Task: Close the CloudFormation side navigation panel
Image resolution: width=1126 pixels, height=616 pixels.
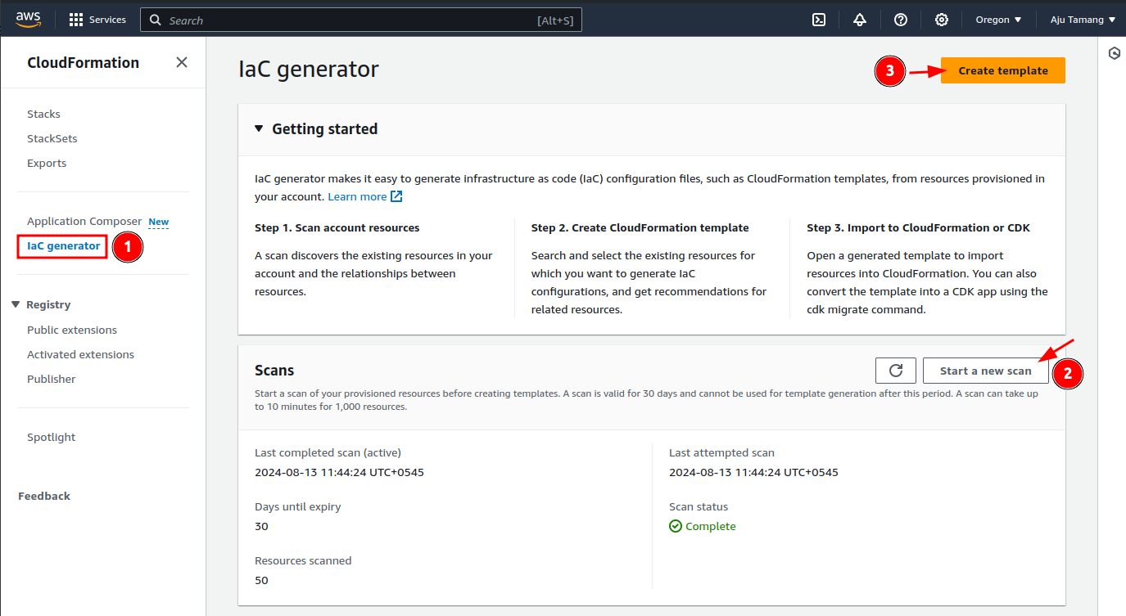Action: tap(182, 63)
